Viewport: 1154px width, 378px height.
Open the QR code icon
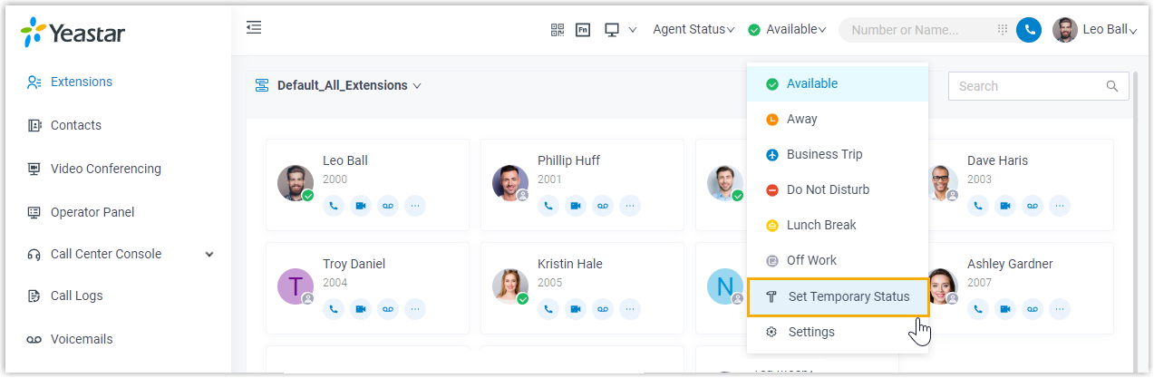click(558, 30)
